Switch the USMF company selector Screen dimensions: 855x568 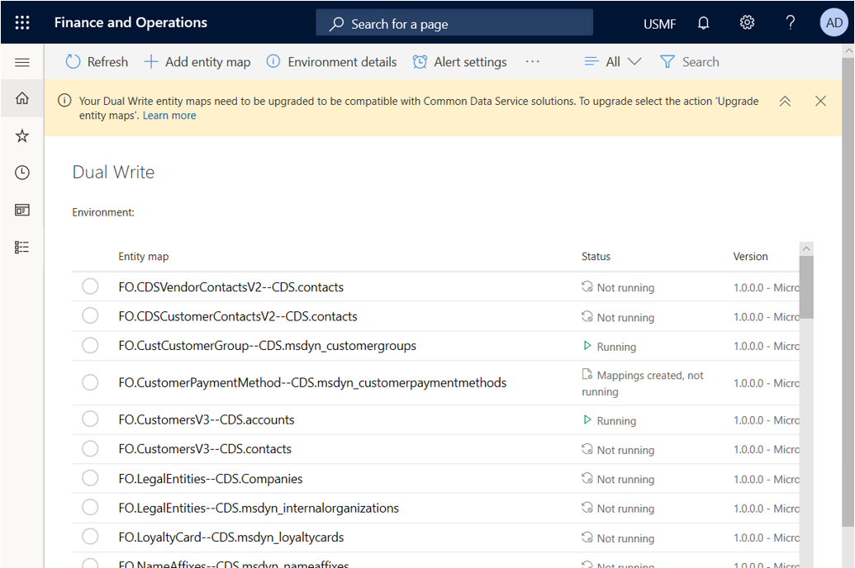(659, 24)
